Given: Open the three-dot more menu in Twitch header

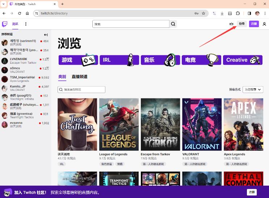Looking at the screenshot, I should coord(26,24).
